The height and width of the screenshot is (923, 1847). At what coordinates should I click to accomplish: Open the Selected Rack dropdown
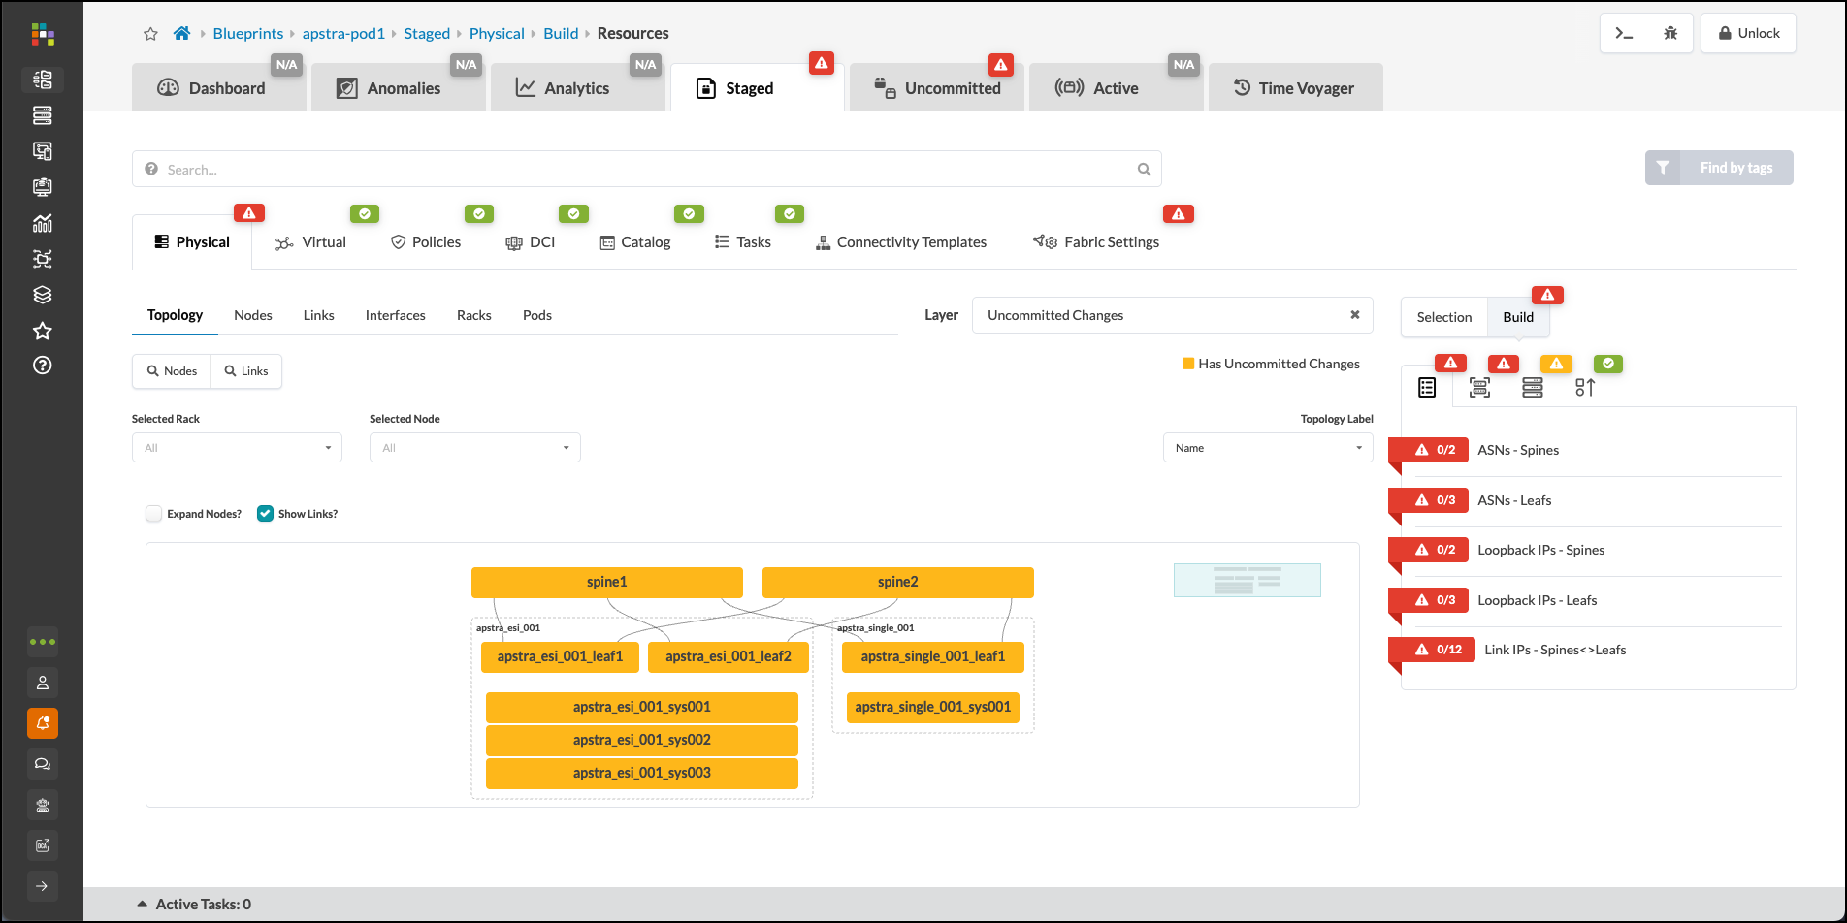click(237, 448)
